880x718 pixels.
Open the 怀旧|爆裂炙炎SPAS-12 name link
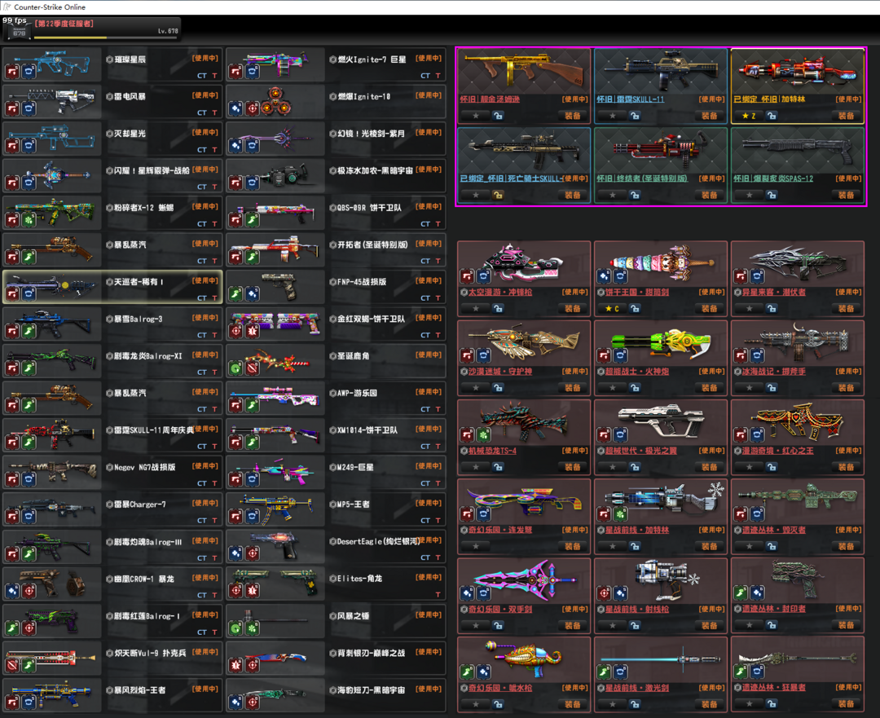click(773, 178)
